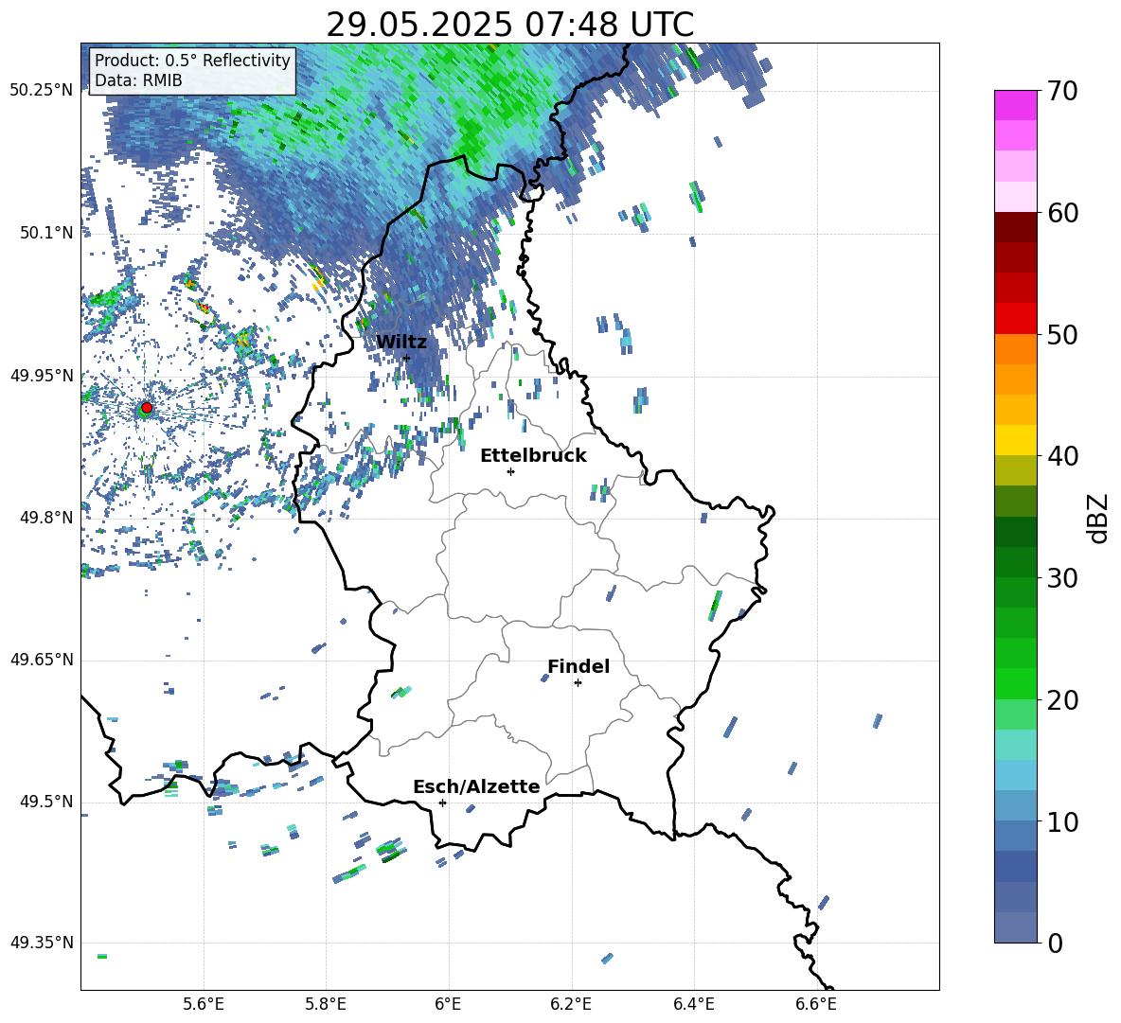Viewport: 1121px width, 1023px height.
Task: Click the Ettelbruck station cross marker
Action: [x=510, y=471]
